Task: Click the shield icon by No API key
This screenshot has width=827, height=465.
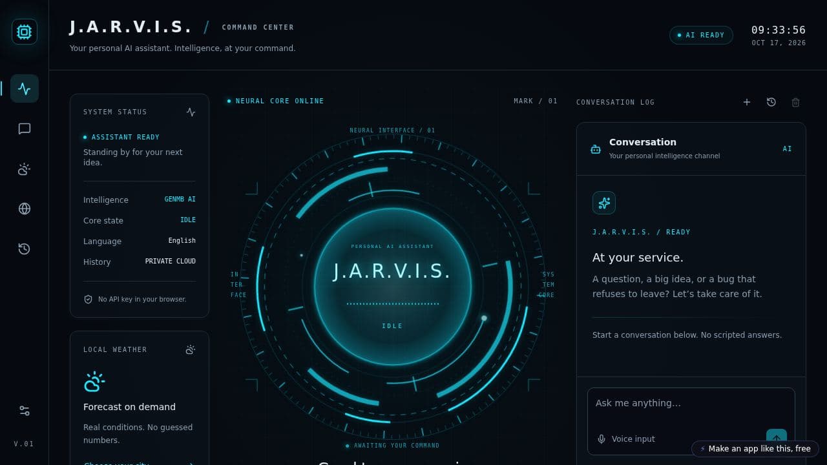Action: pos(89,299)
